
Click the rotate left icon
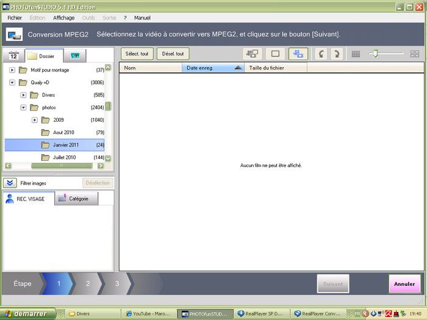coord(320,54)
